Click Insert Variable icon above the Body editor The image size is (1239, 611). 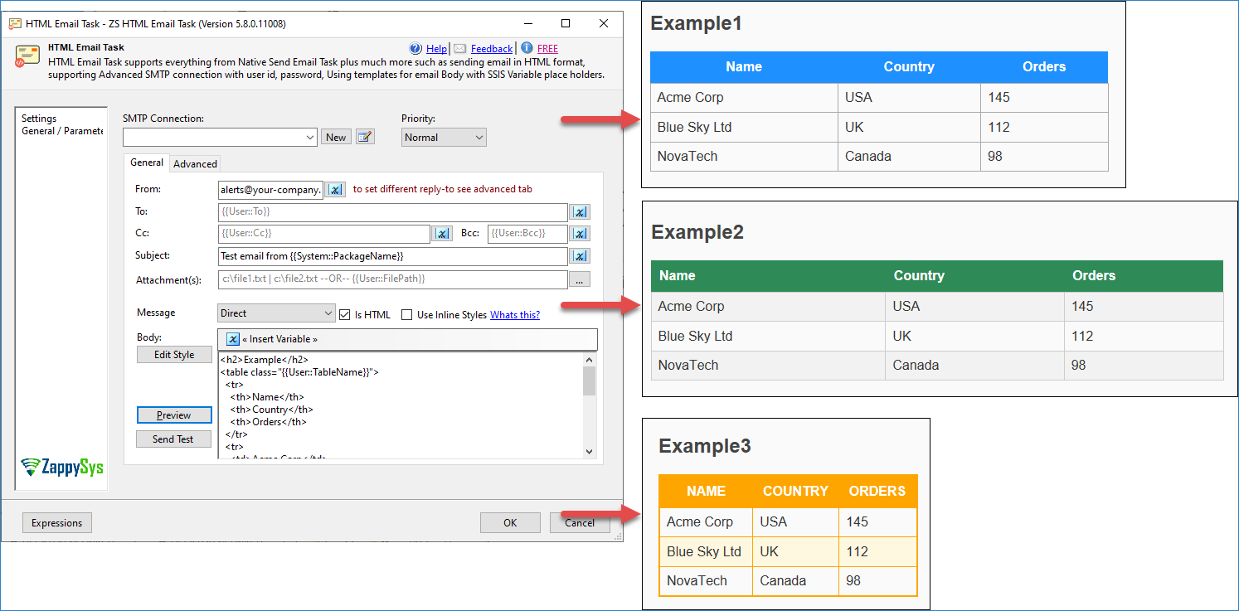[x=232, y=339]
